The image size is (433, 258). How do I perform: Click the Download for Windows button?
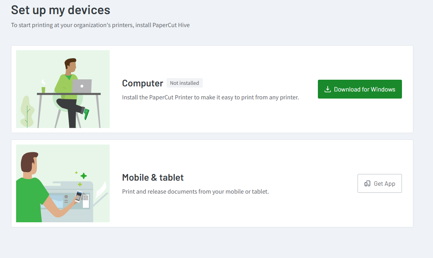pyautogui.click(x=360, y=89)
